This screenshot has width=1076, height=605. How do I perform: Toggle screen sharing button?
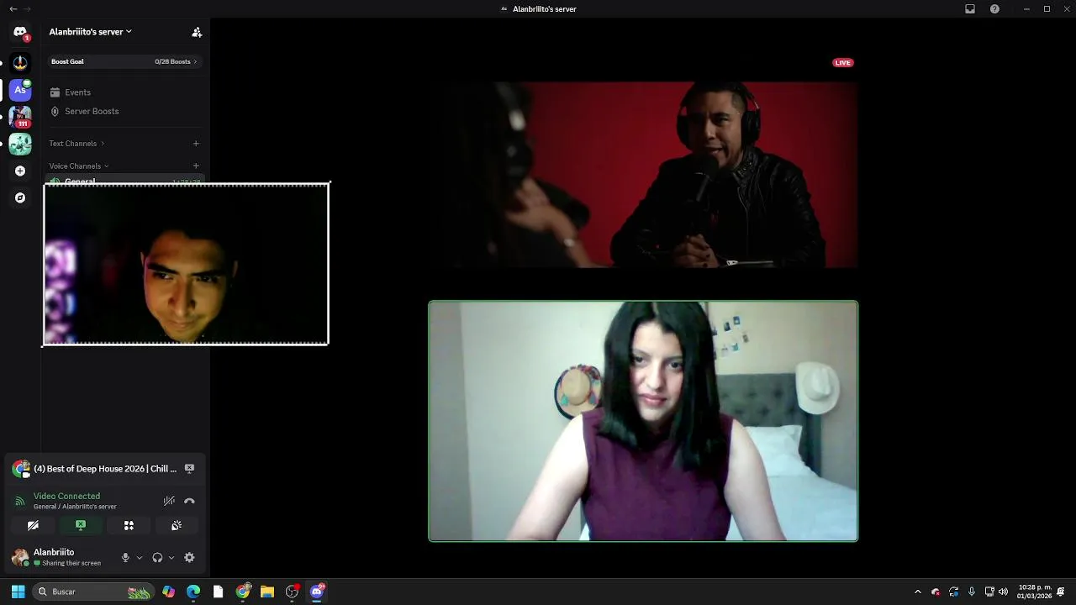pyautogui.click(x=81, y=525)
